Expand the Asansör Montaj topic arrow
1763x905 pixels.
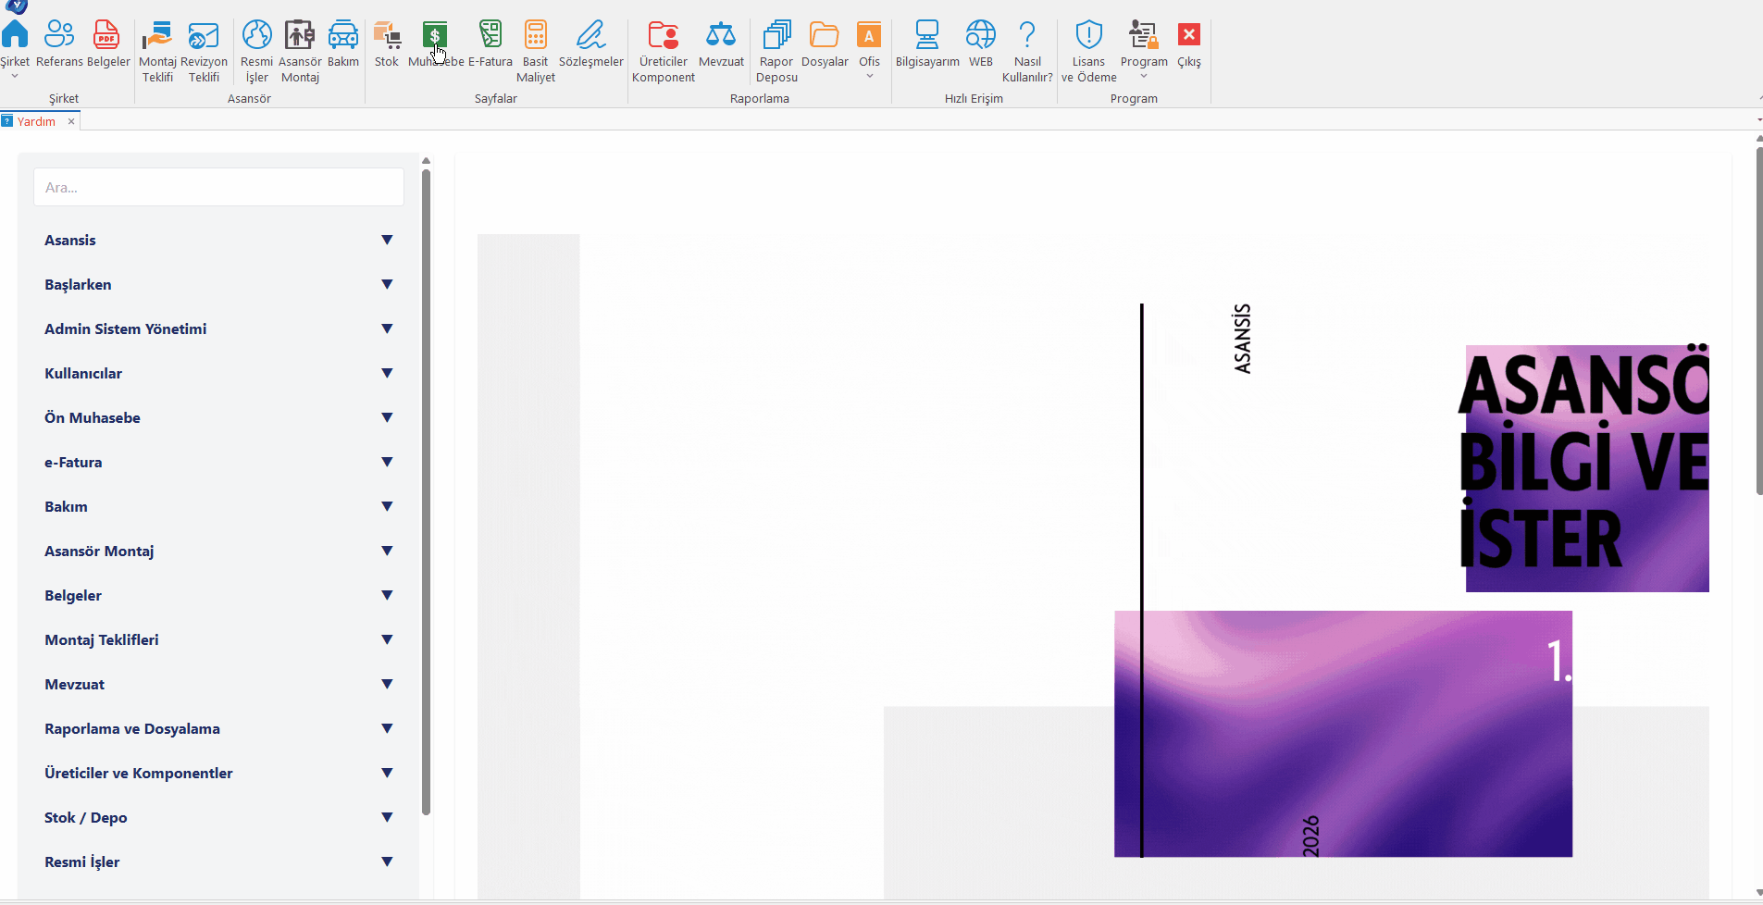point(387,551)
